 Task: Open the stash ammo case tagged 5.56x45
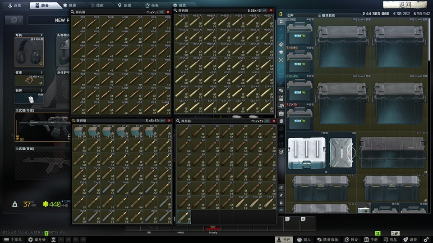point(299,89)
